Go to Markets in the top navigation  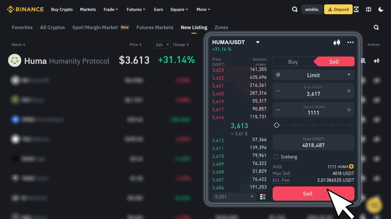coord(88,9)
